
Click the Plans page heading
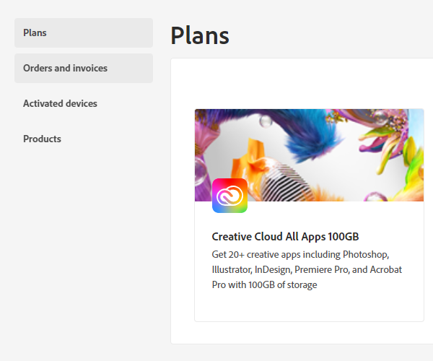tap(200, 35)
